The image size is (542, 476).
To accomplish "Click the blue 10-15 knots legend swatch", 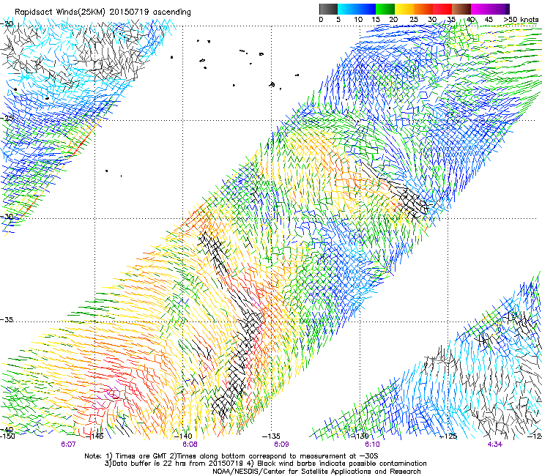I will [x=366, y=9].
